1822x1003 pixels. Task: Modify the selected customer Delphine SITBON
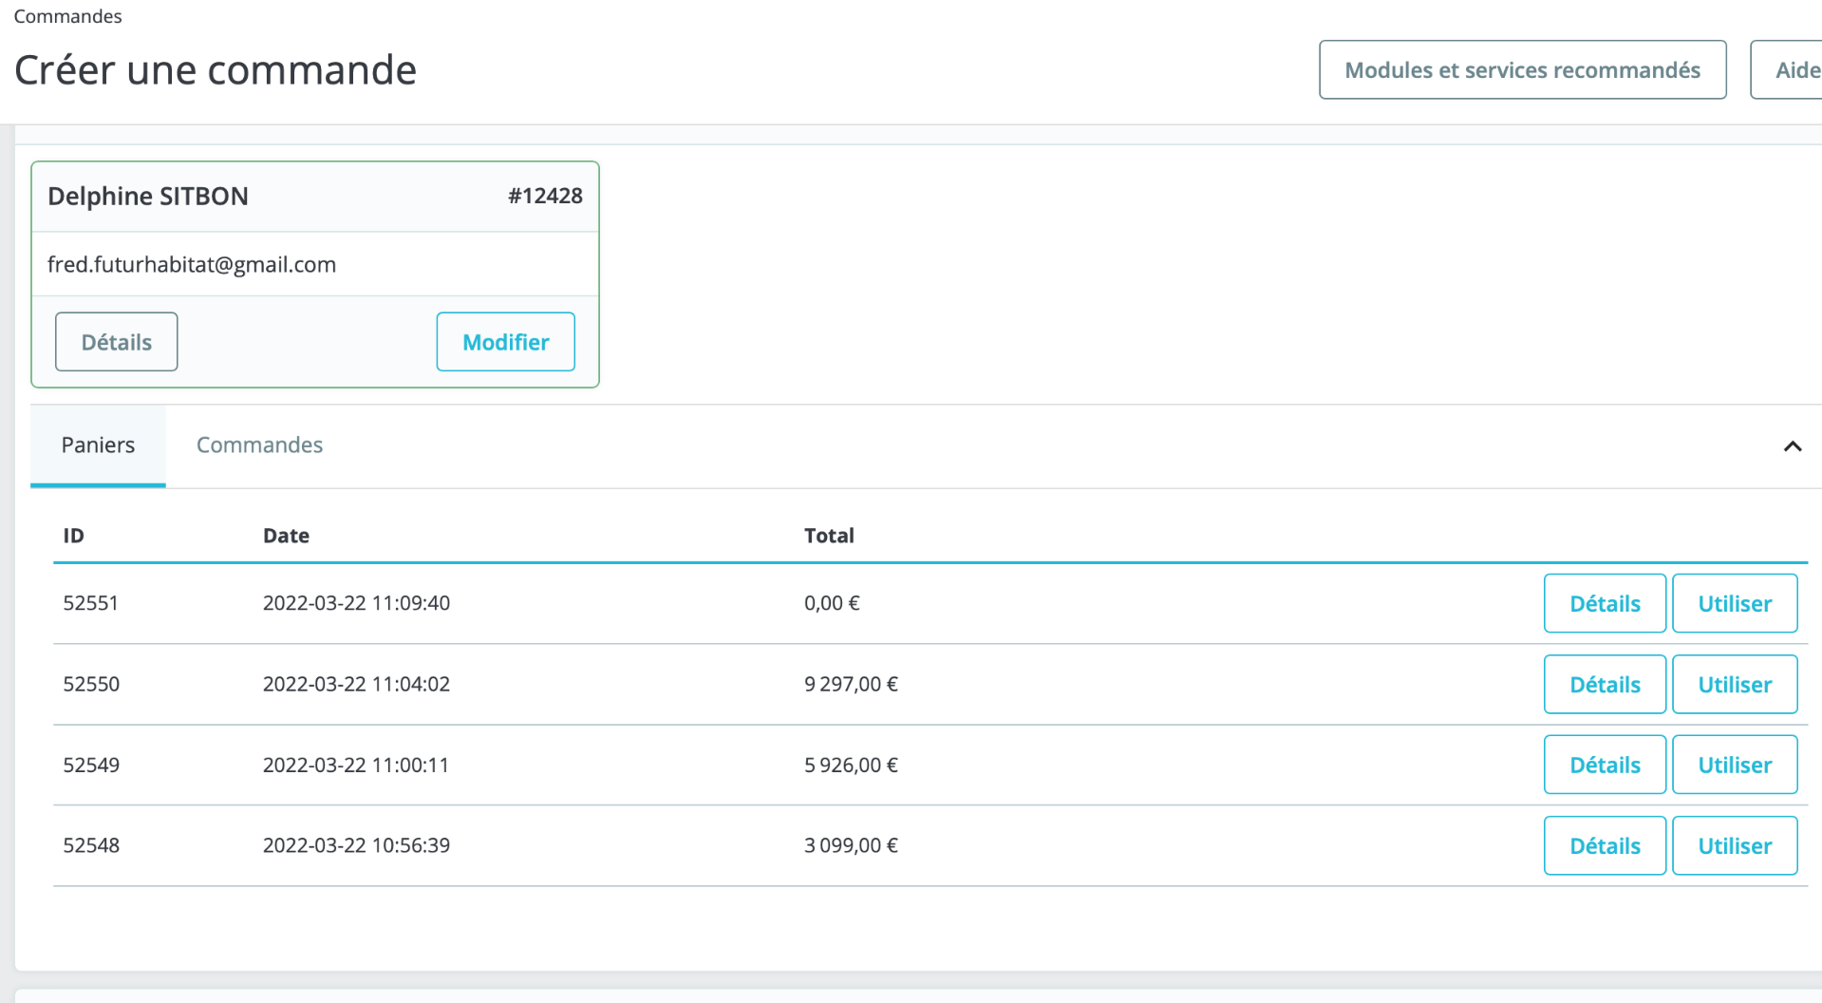click(505, 342)
